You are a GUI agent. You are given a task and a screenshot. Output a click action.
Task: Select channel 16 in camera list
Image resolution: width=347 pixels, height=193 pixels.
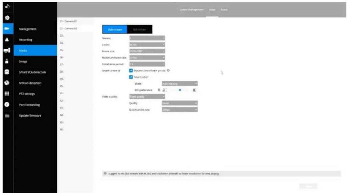[75, 129]
